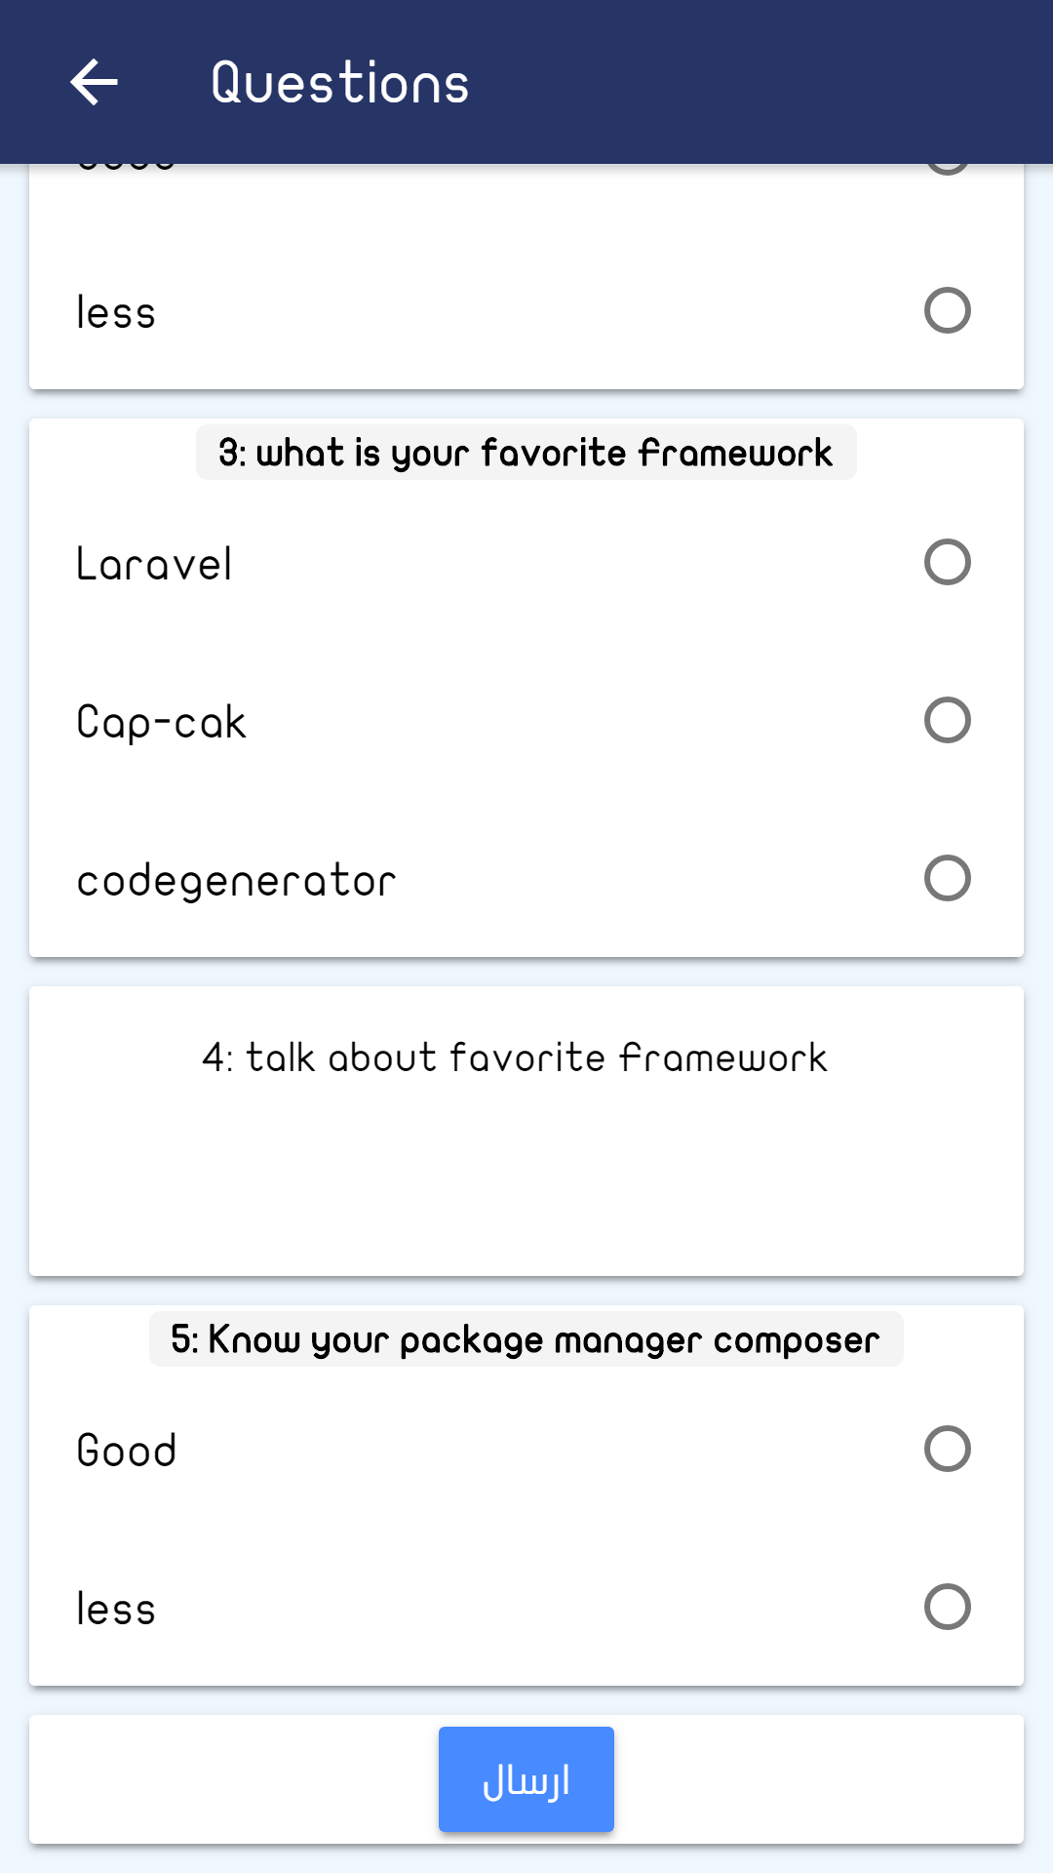This screenshot has width=1053, height=1873.
Task: Select the partially hidden radio below the header
Action: (947, 168)
